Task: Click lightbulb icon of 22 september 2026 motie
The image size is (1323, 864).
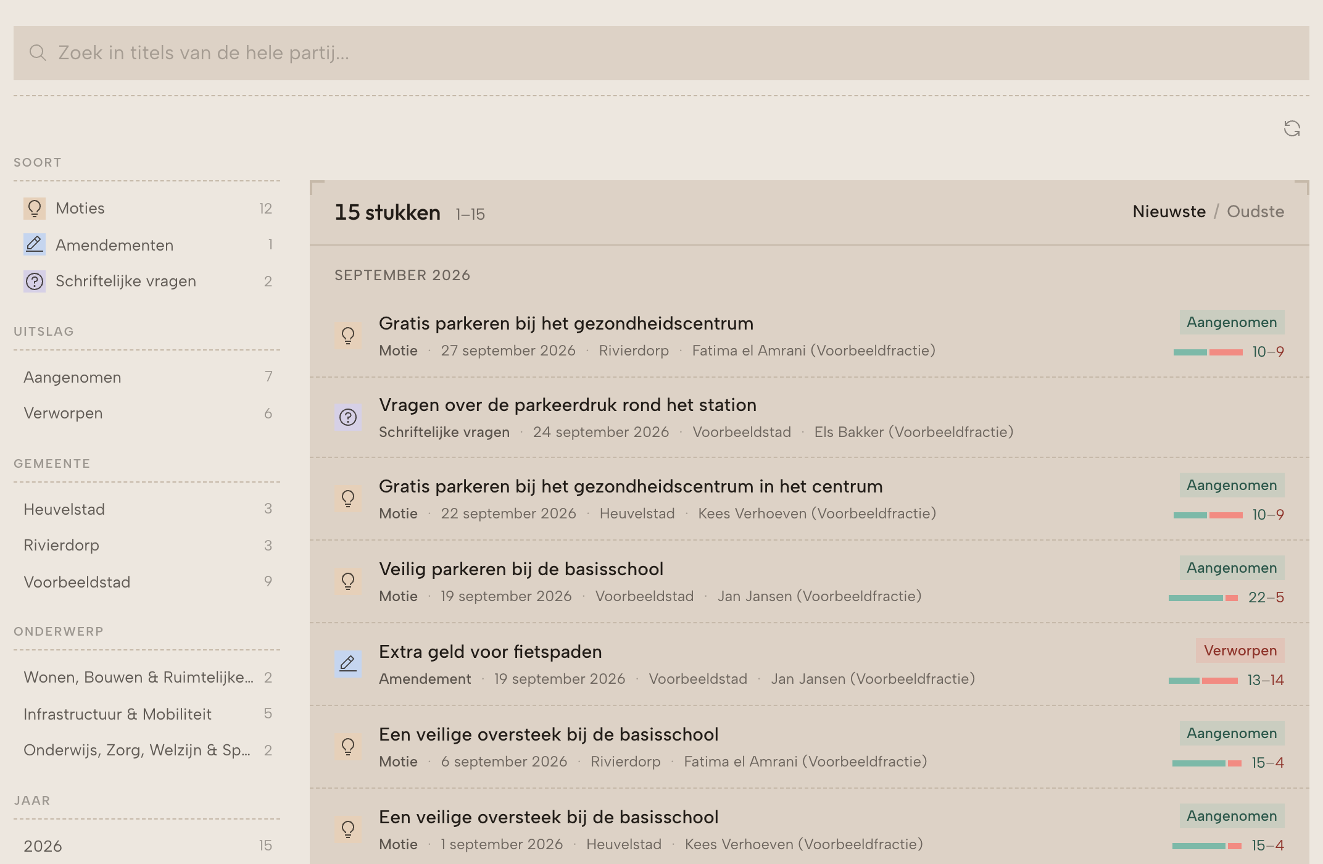Action: click(348, 499)
